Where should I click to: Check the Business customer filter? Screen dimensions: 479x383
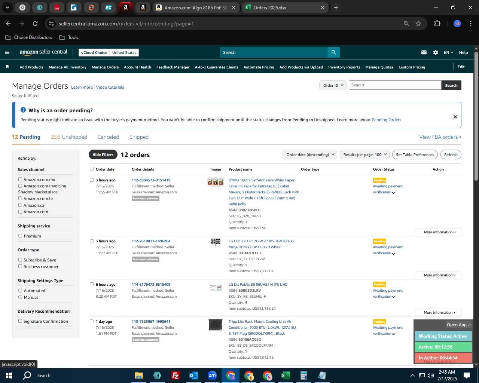tap(20, 267)
